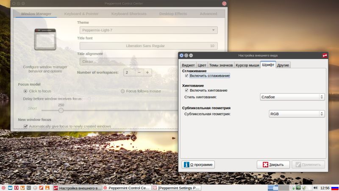The height and width of the screenshot is (191, 339).
Task: Click the 12:56 clock in the panel
Action: coord(325,188)
